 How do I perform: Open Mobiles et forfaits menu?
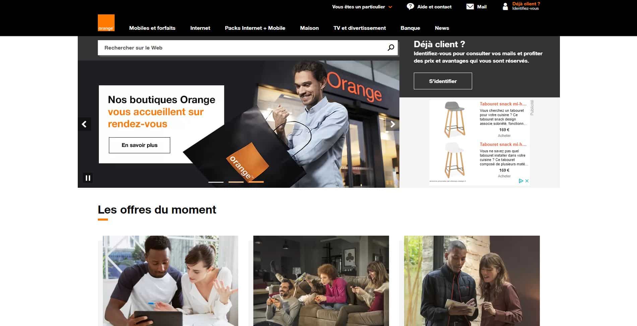pyautogui.click(x=152, y=28)
